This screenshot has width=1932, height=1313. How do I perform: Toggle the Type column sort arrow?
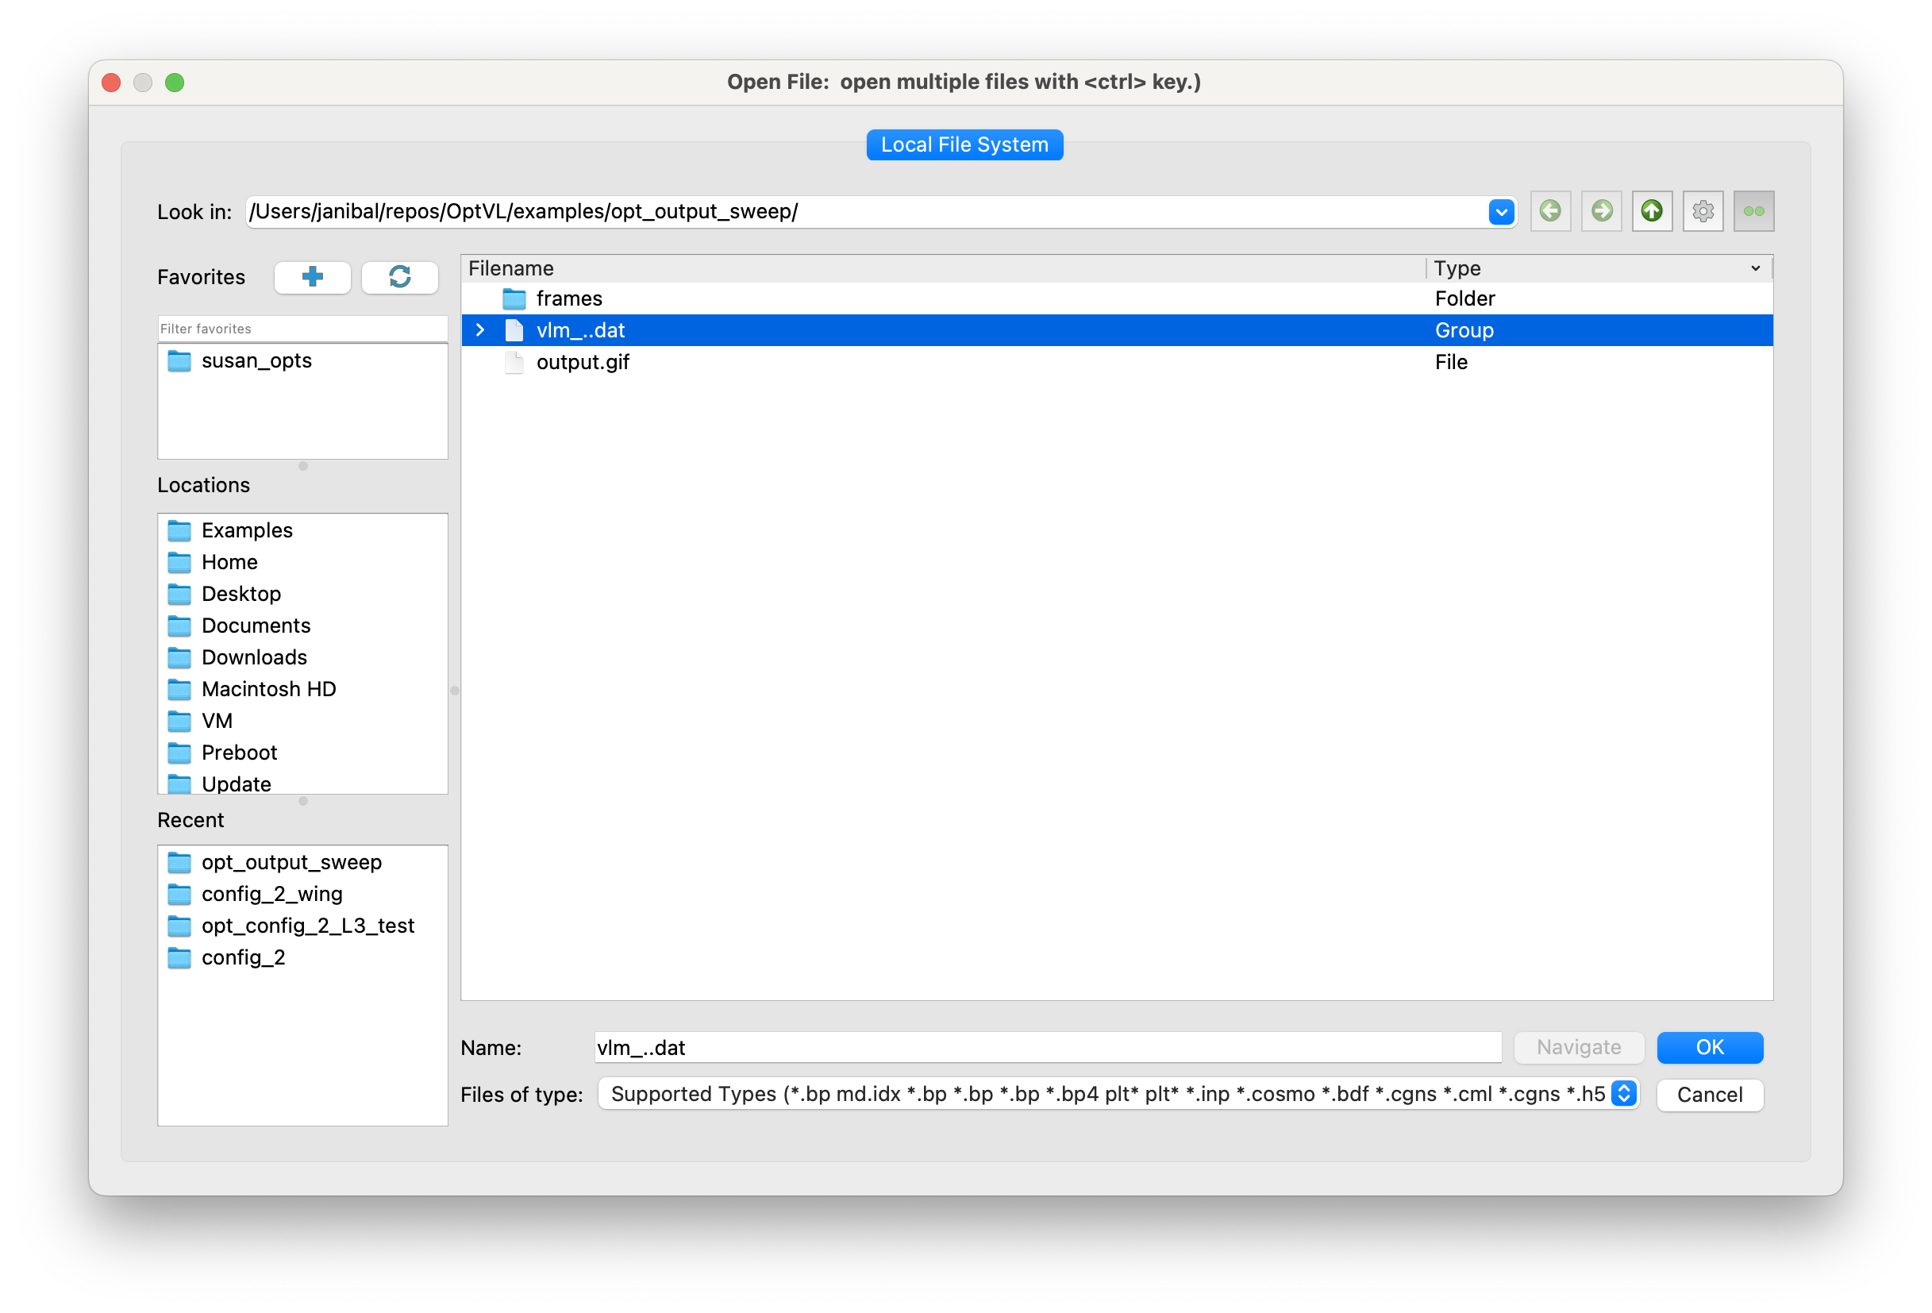[x=1755, y=268]
